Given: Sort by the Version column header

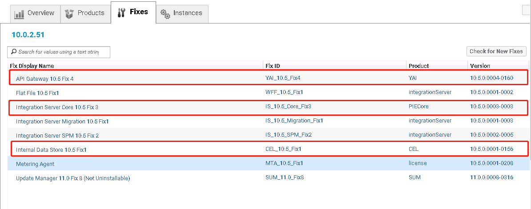Looking at the screenshot, I should pyautogui.click(x=480, y=66).
